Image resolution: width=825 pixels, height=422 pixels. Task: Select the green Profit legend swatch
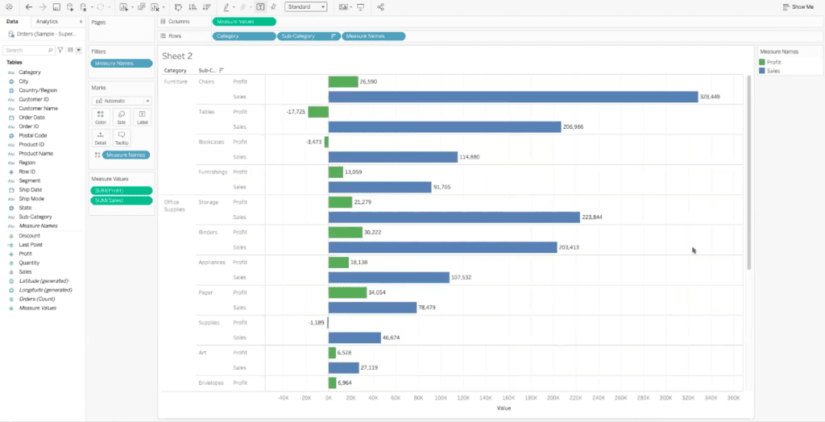tap(762, 62)
